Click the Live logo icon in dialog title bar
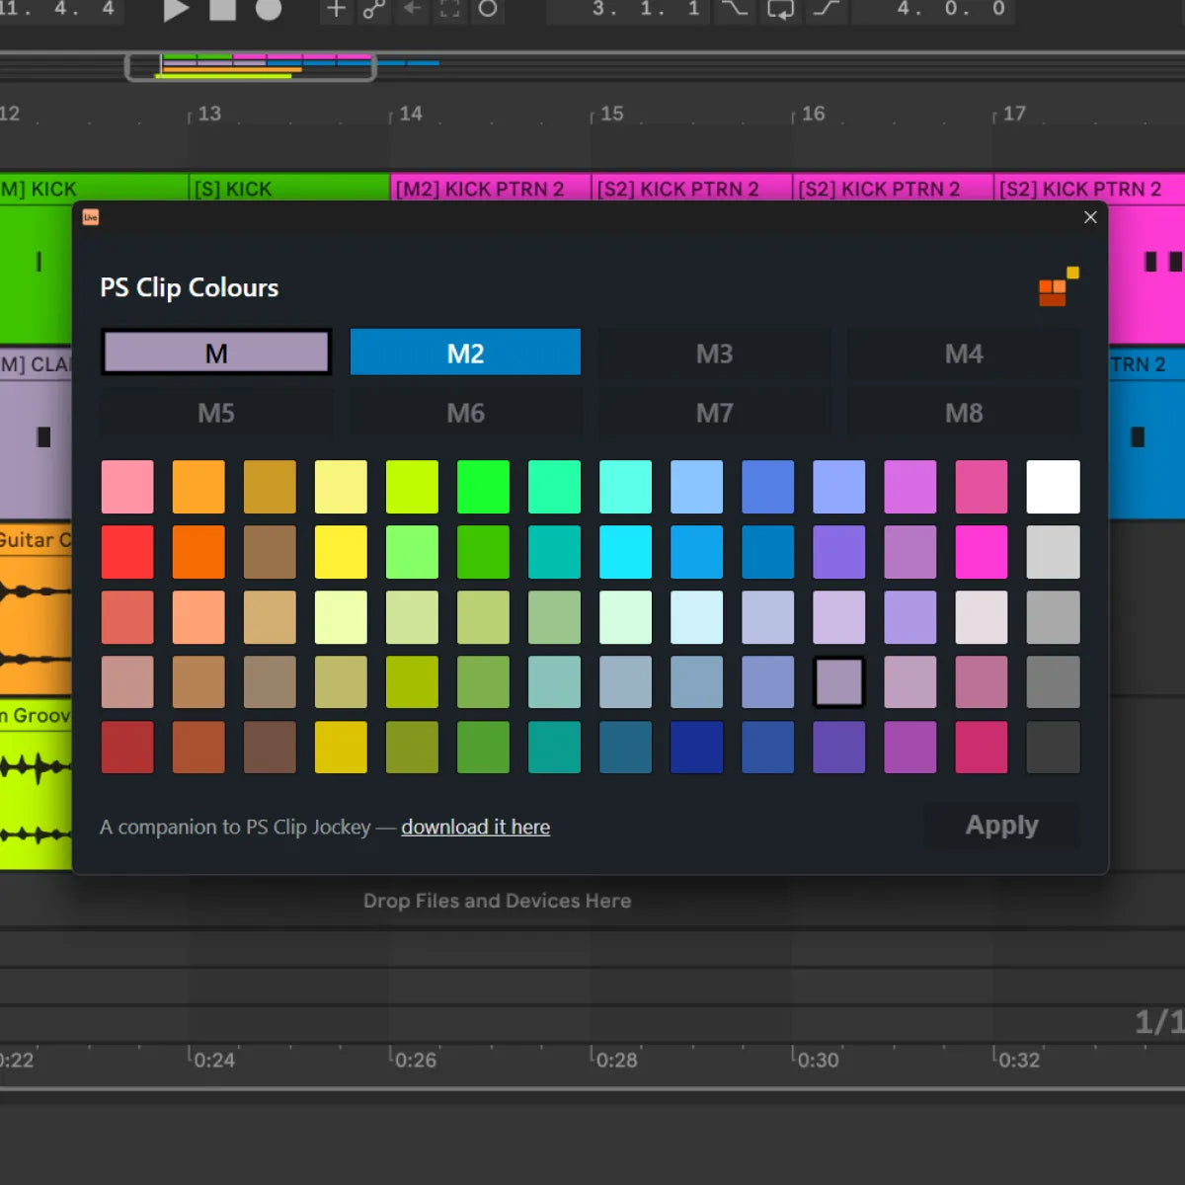The width and height of the screenshot is (1185, 1185). coord(91,217)
